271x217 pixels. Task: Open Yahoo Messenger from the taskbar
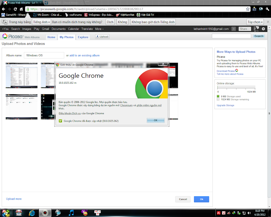pyautogui.click(x=84, y=213)
